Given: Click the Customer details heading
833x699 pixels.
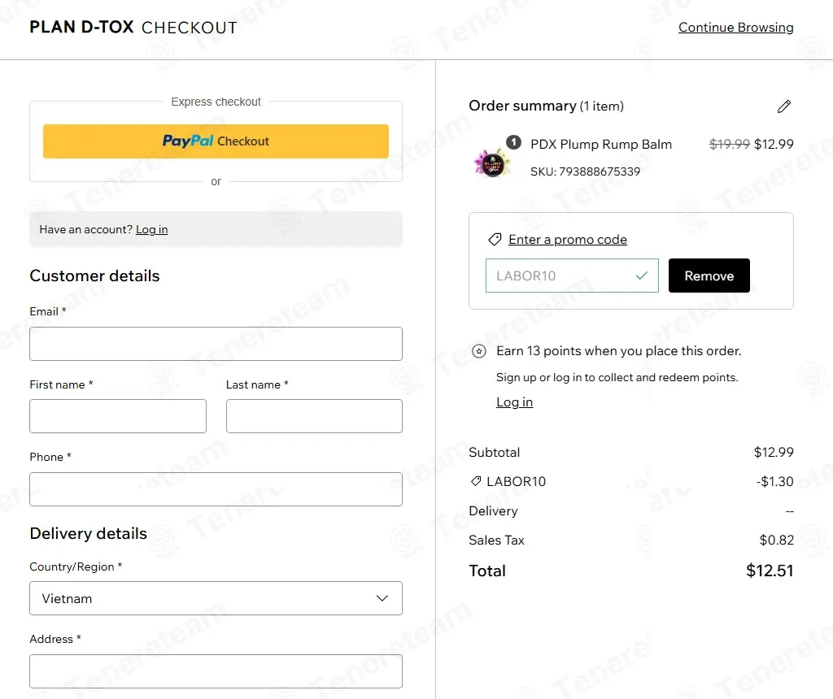Looking at the screenshot, I should click(94, 276).
